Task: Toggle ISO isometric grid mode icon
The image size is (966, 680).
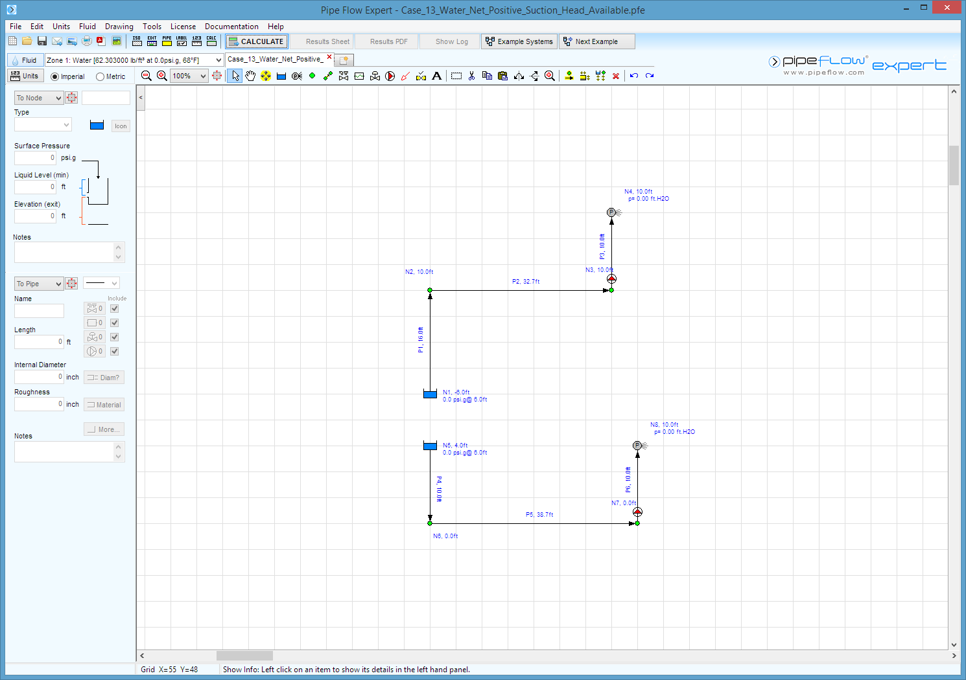Action: [x=137, y=41]
